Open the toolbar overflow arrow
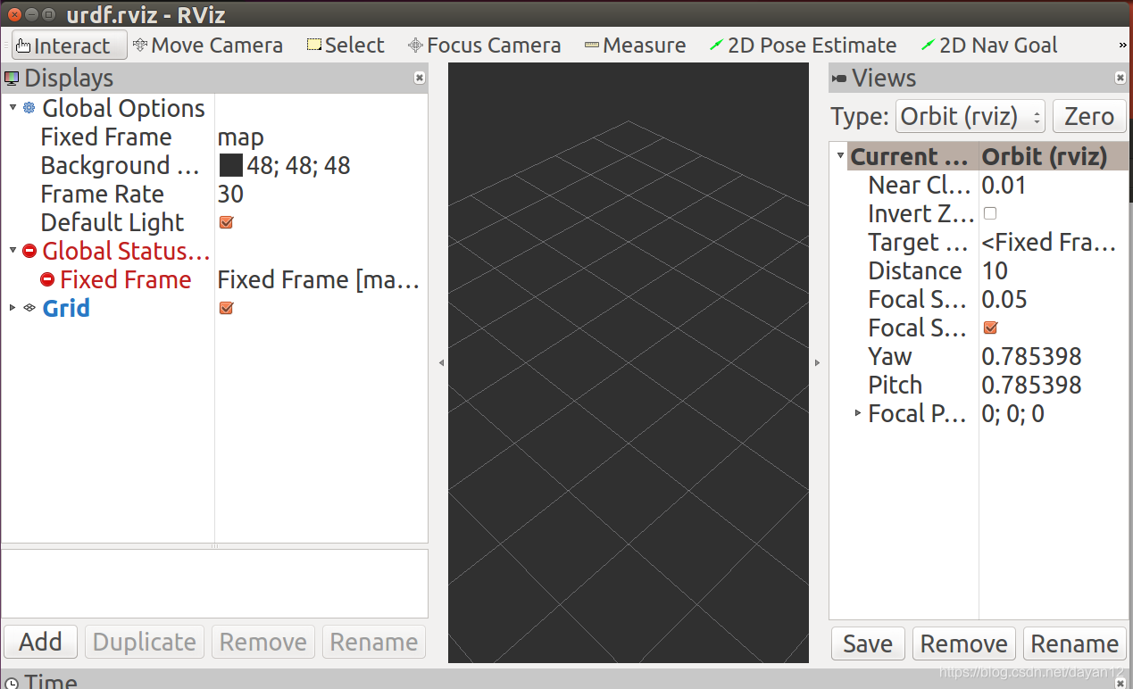This screenshot has height=689, width=1133. 1122,46
